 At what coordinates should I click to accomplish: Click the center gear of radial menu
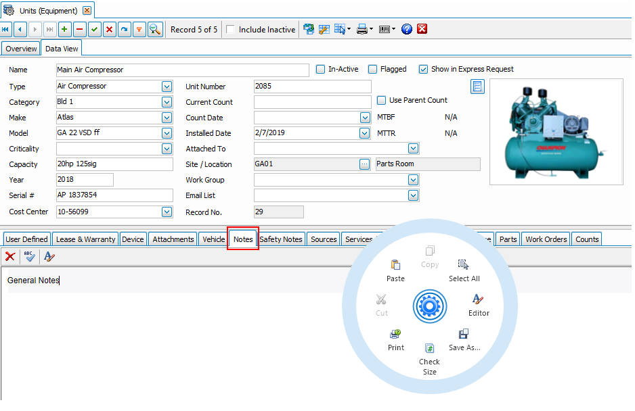pyautogui.click(x=430, y=306)
